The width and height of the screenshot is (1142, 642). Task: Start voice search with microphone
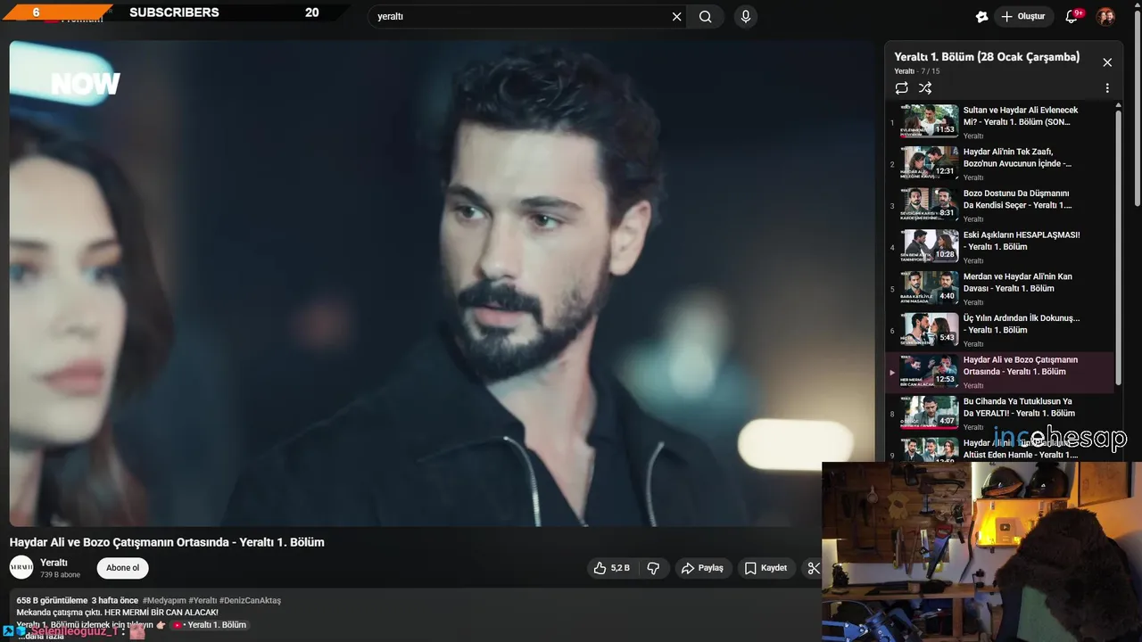[x=746, y=16]
